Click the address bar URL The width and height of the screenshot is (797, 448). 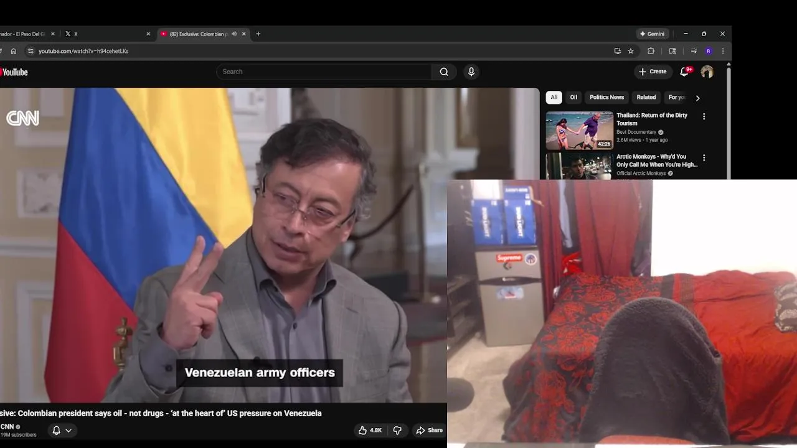pyautogui.click(x=83, y=51)
